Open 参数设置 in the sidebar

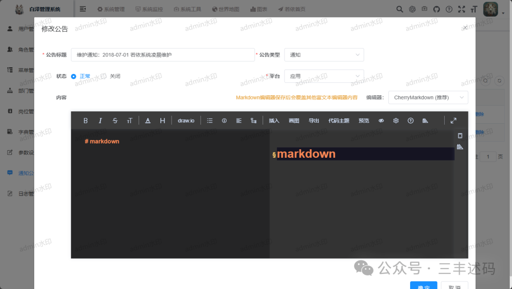pos(20,153)
